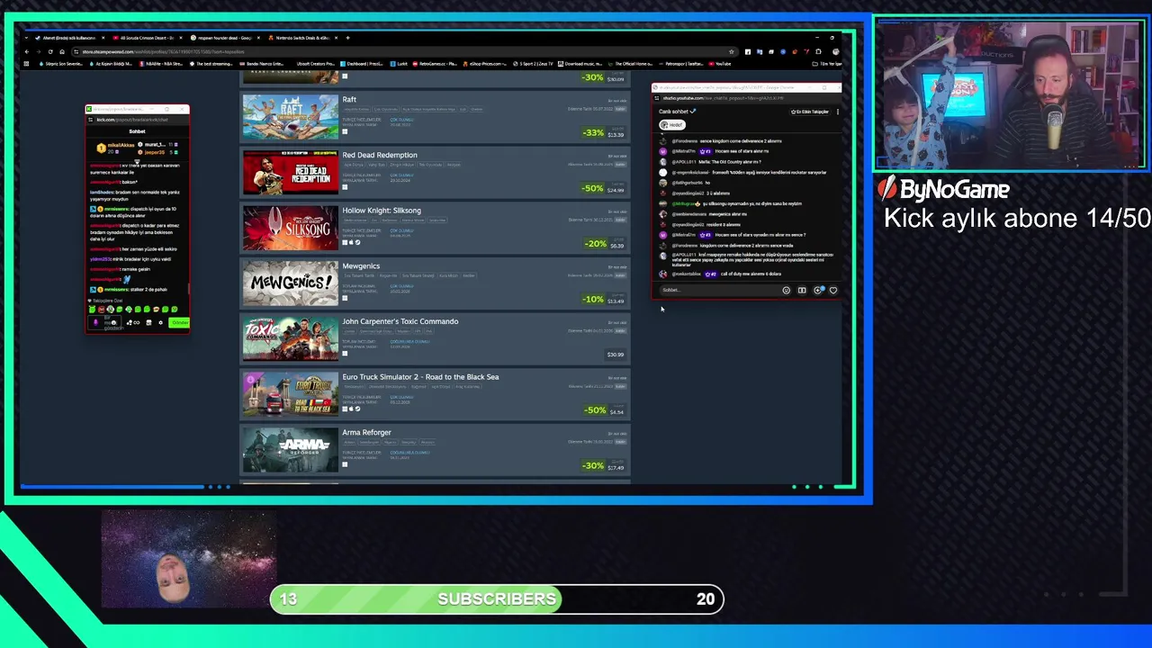The image size is (1152, 648).
Task: Click the browser home icon
Action: 62,51
